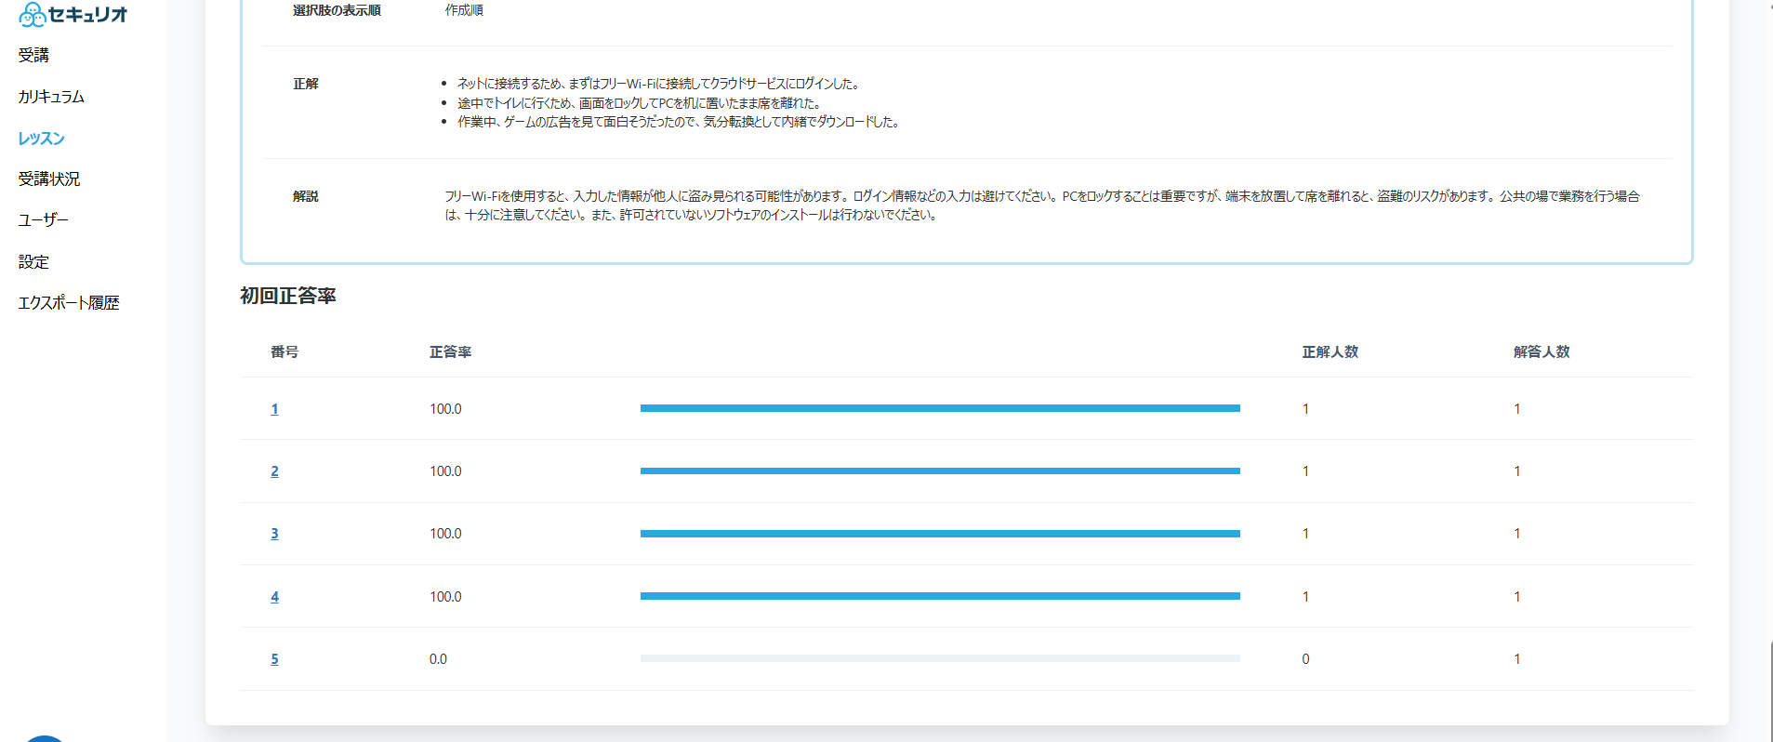This screenshot has height=742, width=1773.
Task: Go to 受講状況 in the sidebar
Action: point(49,179)
